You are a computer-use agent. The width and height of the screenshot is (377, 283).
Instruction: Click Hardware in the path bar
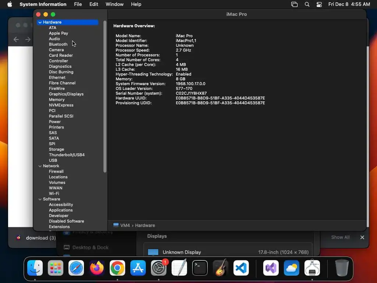coord(145,226)
